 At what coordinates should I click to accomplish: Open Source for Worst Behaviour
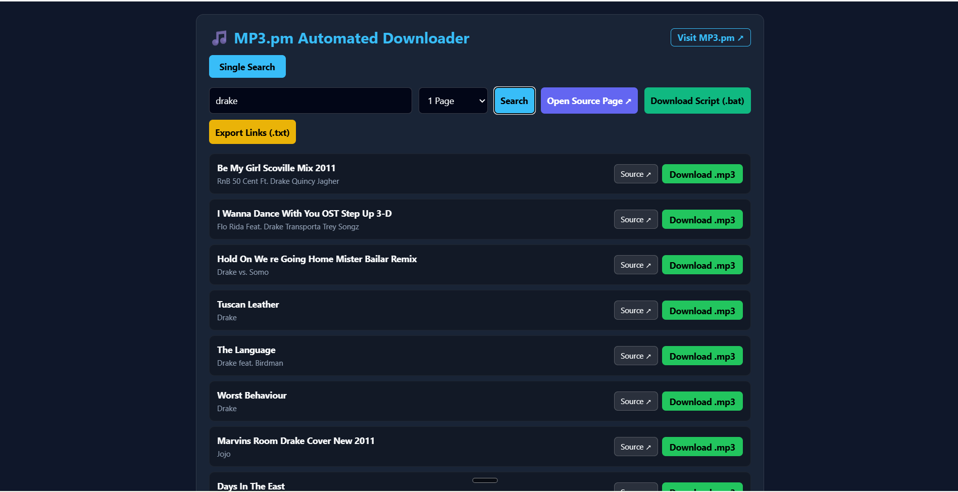tap(635, 401)
